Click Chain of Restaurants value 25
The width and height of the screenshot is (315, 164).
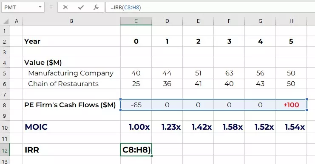tap(136, 84)
